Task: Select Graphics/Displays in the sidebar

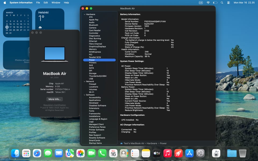Action: [97, 47]
